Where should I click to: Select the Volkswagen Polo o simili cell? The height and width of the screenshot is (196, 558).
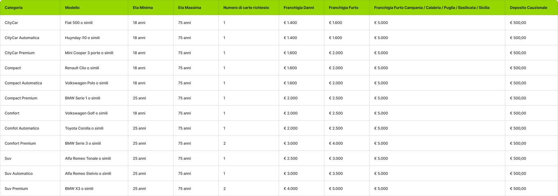pos(86,83)
